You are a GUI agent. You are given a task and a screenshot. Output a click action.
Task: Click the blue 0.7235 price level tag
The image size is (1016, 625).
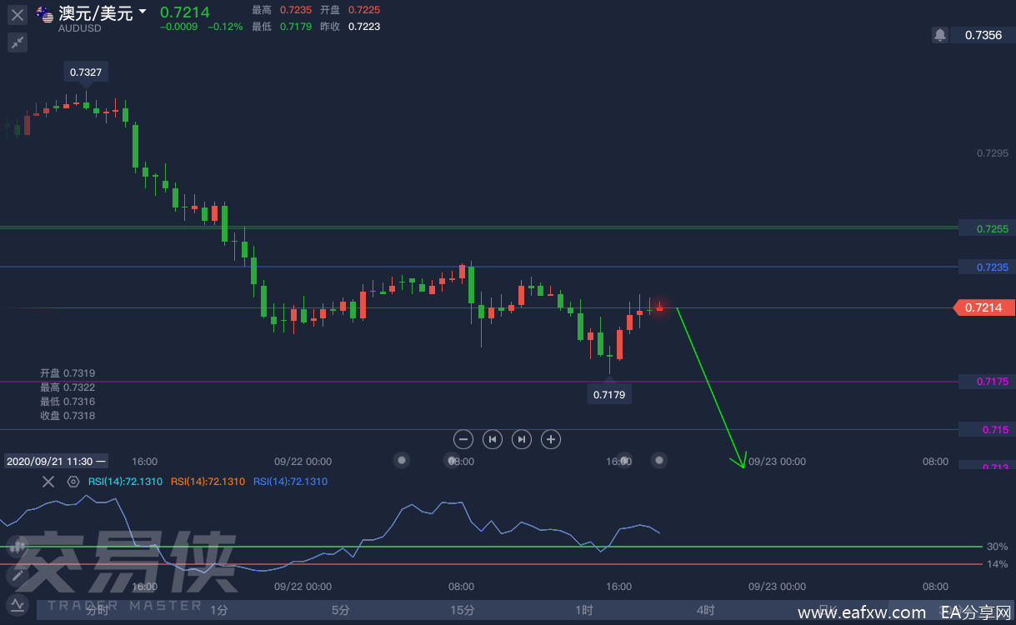tap(985, 267)
